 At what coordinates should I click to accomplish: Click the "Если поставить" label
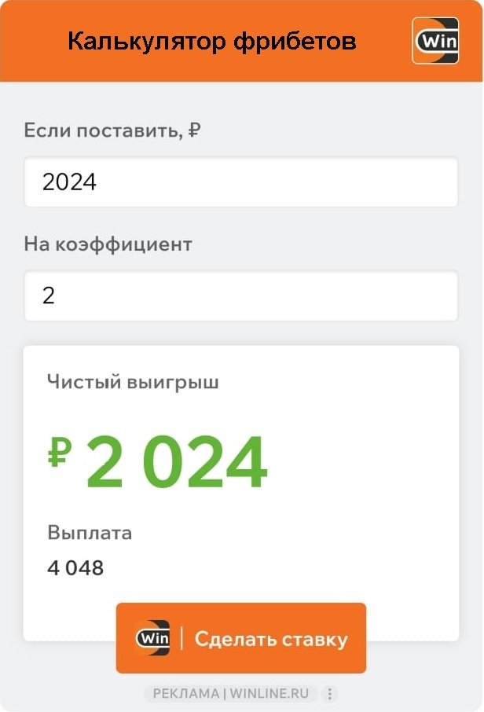[102, 130]
